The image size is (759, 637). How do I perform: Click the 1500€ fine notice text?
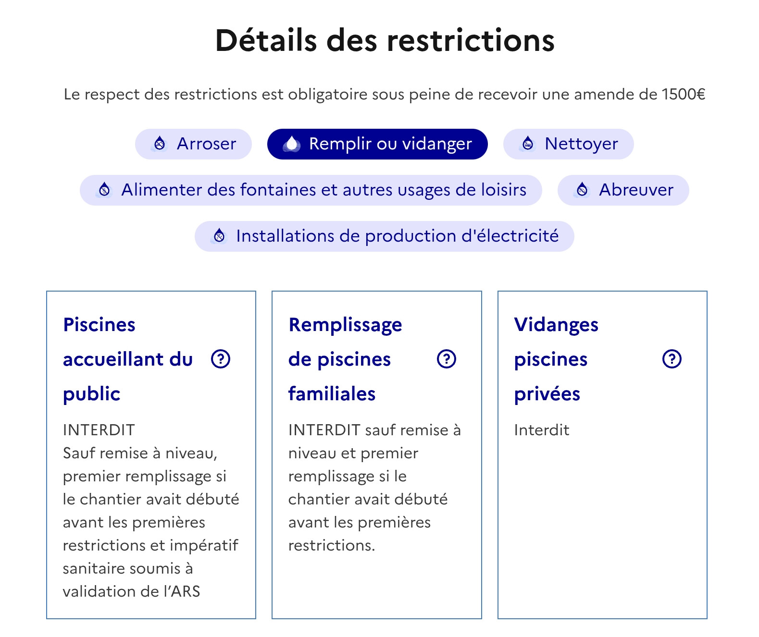tap(385, 94)
